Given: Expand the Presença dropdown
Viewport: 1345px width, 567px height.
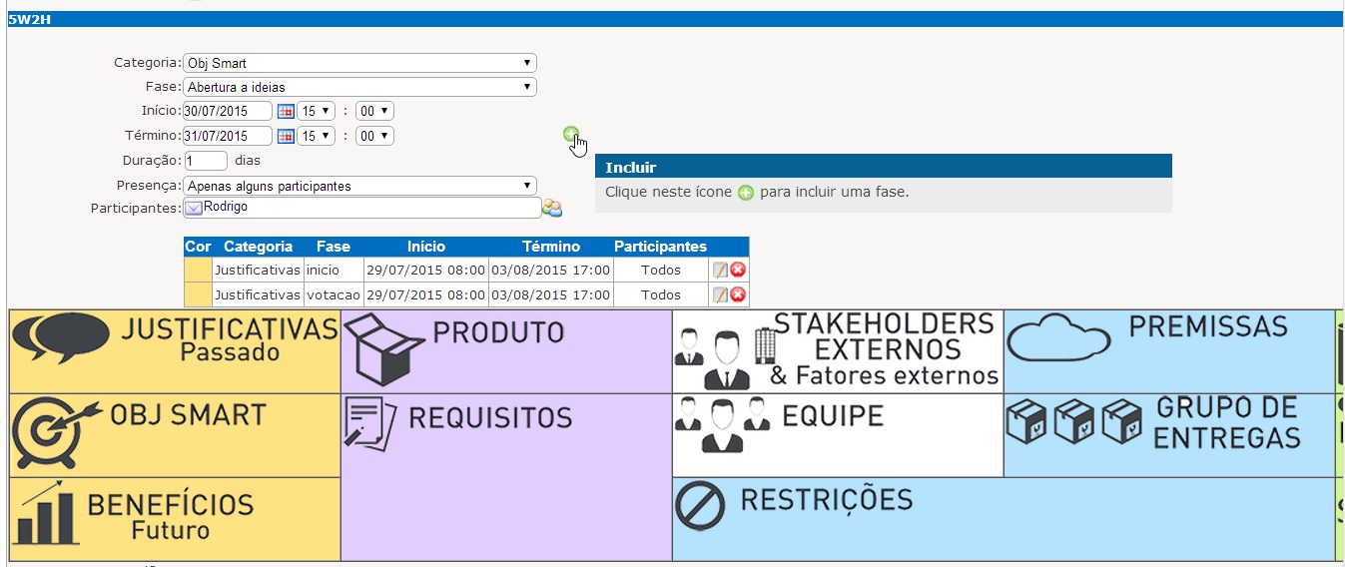Looking at the screenshot, I should click(x=359, y=186).
